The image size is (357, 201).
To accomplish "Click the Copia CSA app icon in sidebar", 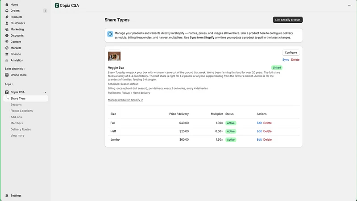I will (7, 92).
